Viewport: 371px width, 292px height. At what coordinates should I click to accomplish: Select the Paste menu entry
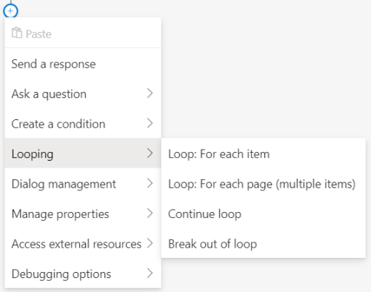pos(83,33)
